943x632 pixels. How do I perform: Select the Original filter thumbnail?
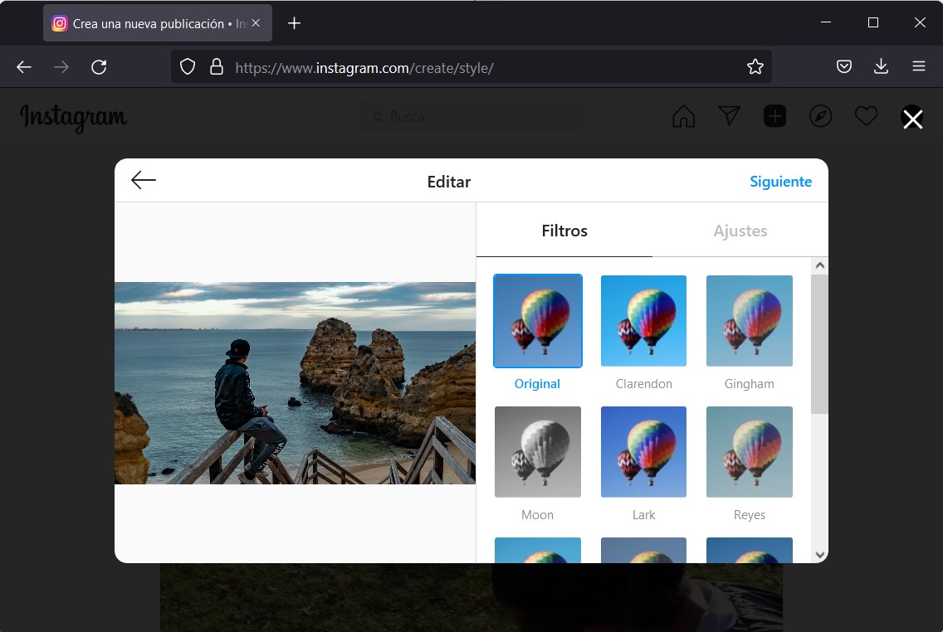(537, 321)
